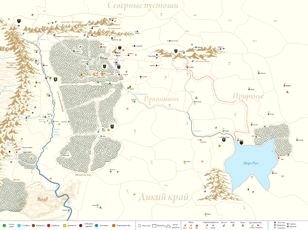Click the legend heading "Драгоценности"

tap(255, 222)
